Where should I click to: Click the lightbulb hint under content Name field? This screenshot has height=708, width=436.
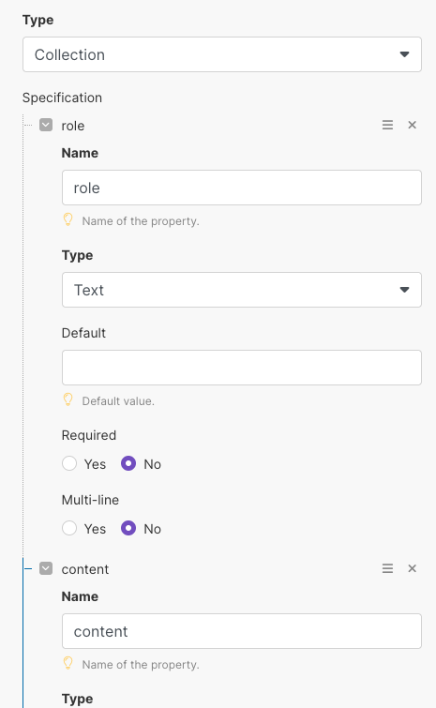(x=68, y=664)
